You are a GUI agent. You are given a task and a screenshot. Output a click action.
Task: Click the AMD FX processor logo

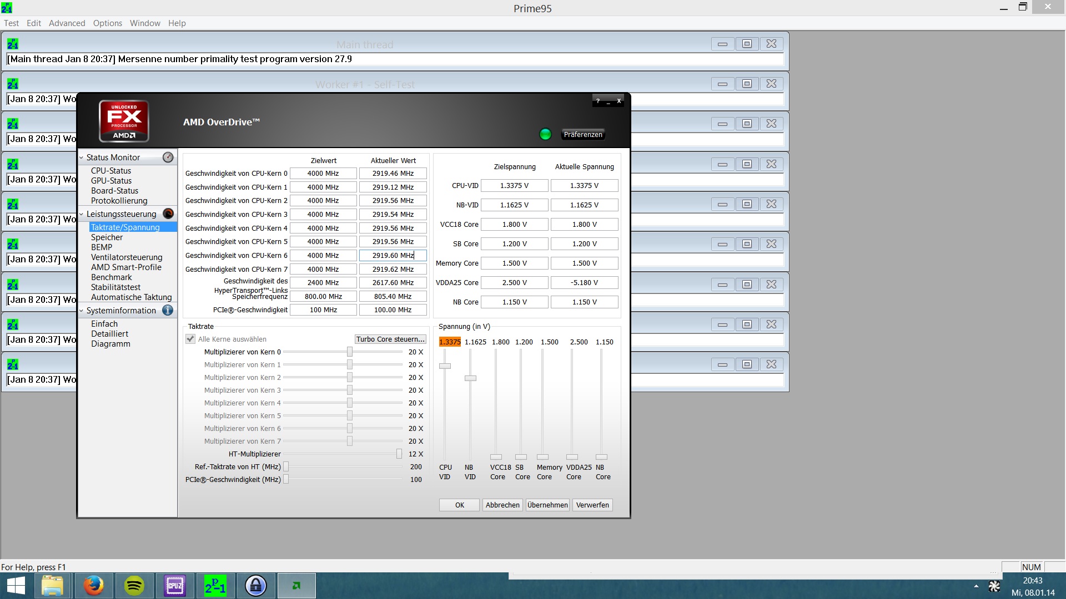click(x=124, y=121)
